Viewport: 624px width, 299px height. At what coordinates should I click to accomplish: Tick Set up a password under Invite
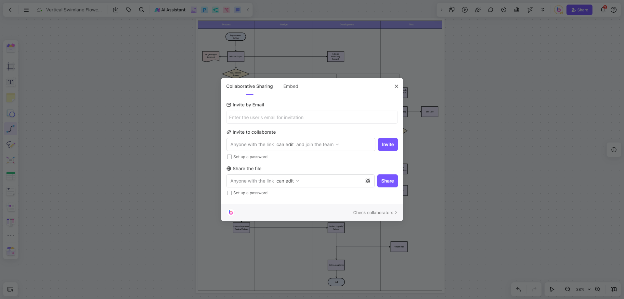click(229, 157)
